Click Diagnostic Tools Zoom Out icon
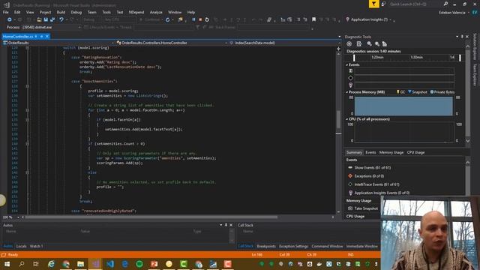Image resolution: width=480 pixels, height=270 pixels. [x=377, y=43]
